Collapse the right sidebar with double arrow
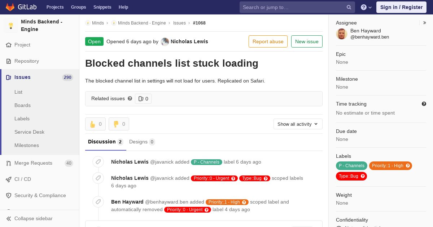 (425, 23)
